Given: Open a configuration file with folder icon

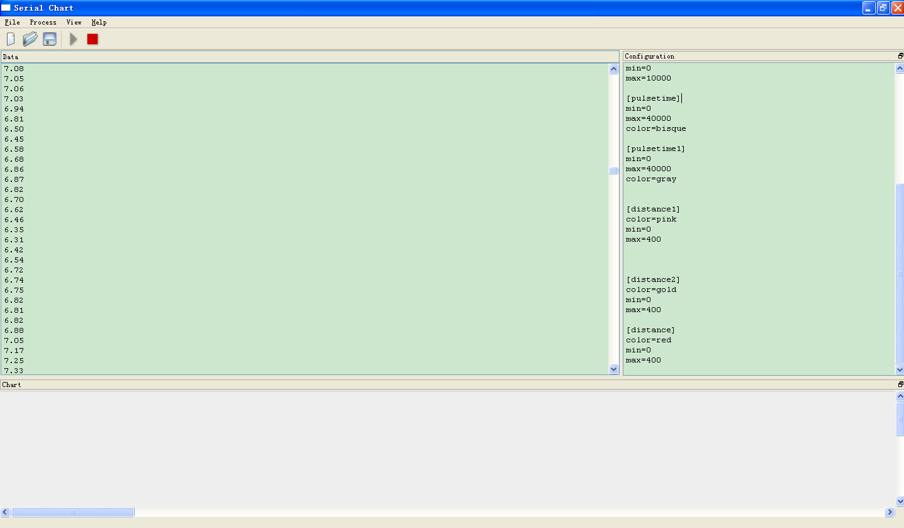Looking at the screenshot, I should tap(30, 39).
